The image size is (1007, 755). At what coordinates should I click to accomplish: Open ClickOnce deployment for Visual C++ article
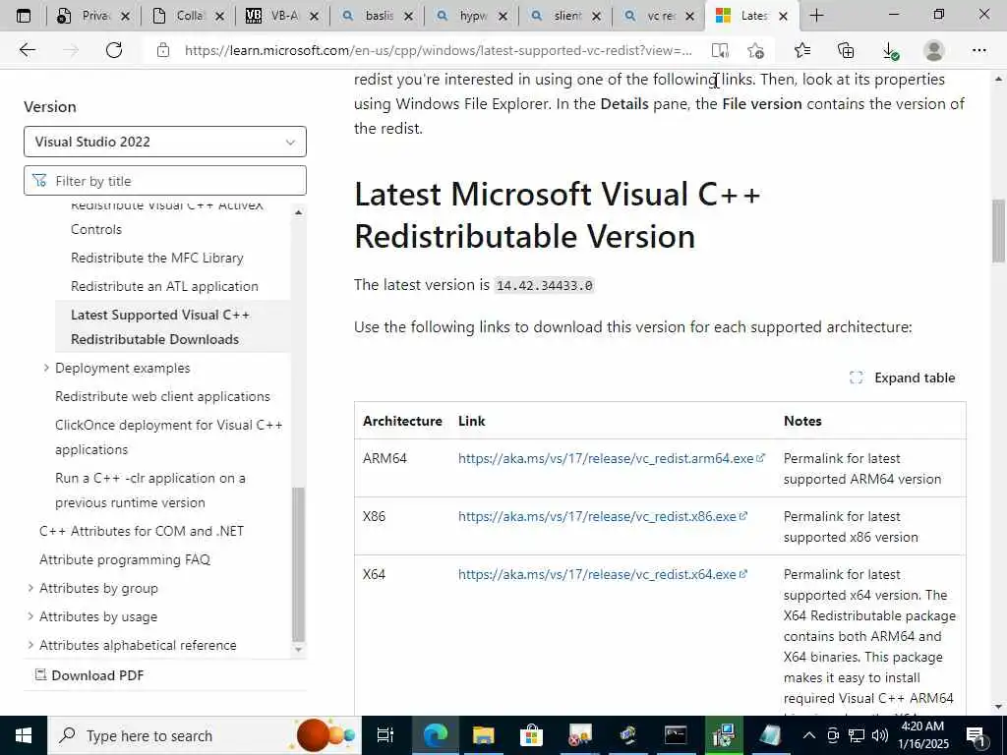[x=169, y=436]
